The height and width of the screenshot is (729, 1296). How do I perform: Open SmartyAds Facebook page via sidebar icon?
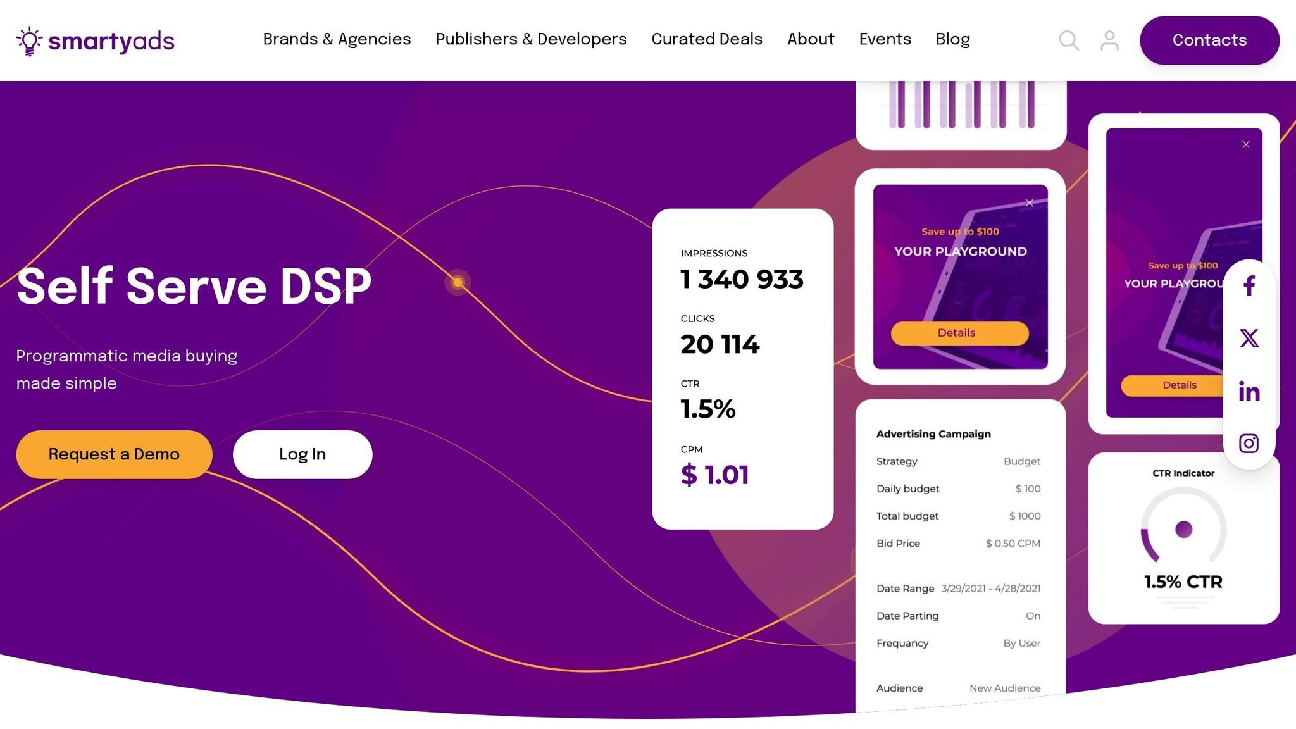click(x=1249, y=286)
